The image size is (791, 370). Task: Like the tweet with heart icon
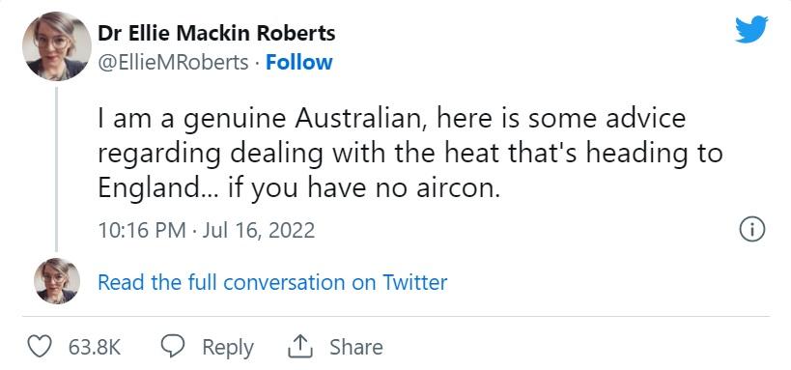40,347
